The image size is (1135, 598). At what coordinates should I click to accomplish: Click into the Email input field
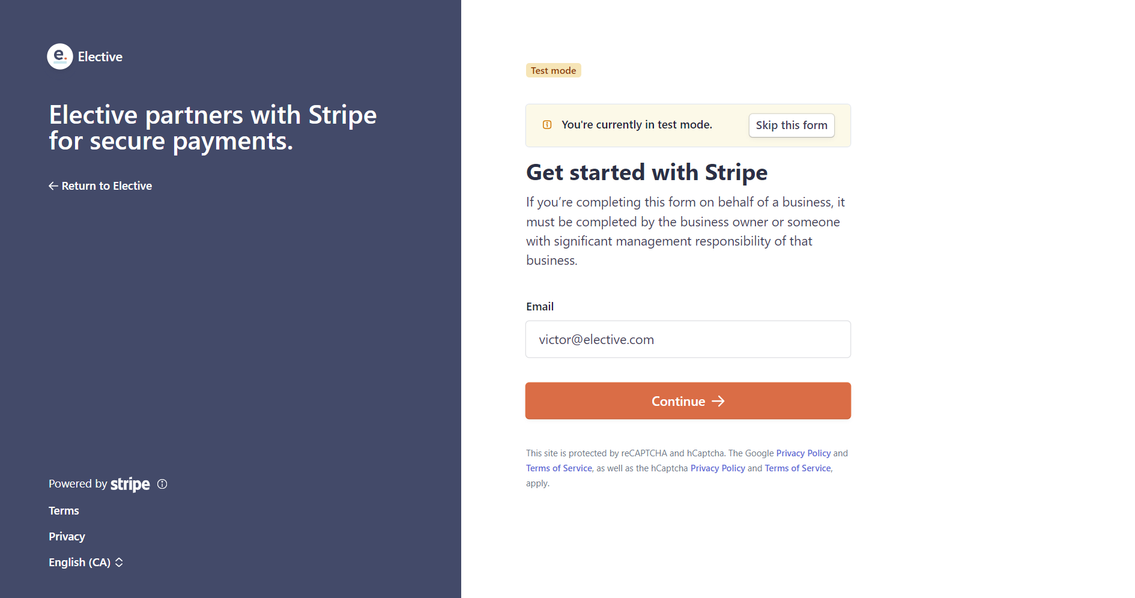tap(688, 339)
